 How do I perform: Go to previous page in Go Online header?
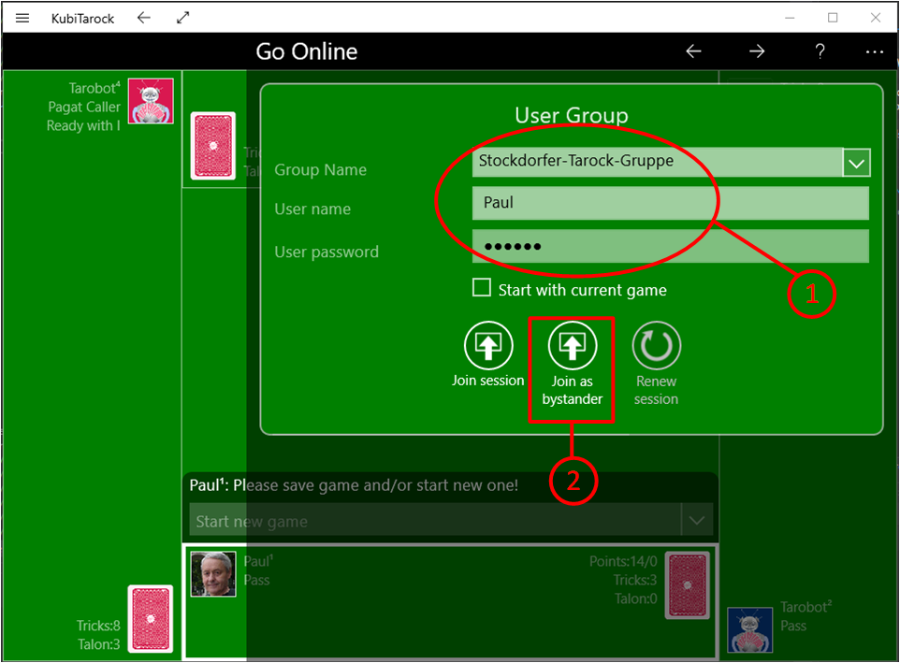pyautogui.click(x=693, y=51)
